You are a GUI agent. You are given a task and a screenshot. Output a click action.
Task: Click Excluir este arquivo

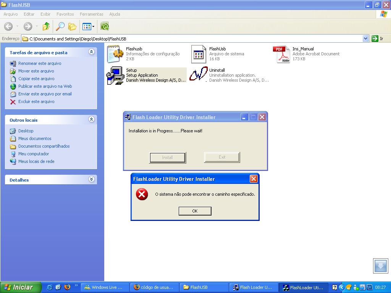(x=36, y=101)
